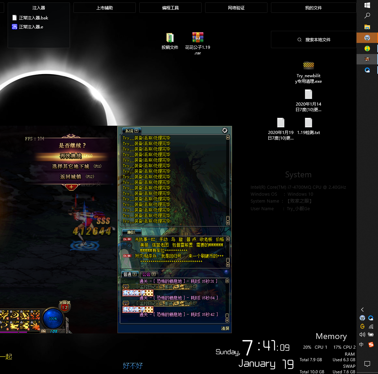Click the 清屏 clear screen button
This screenshot has height=374, width=378.
[225, 328]
